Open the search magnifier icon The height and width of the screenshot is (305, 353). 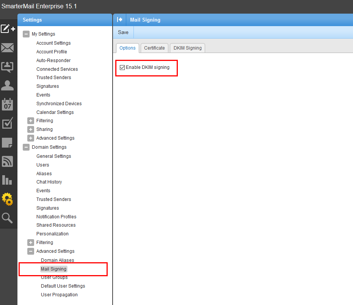click(7, 218)
